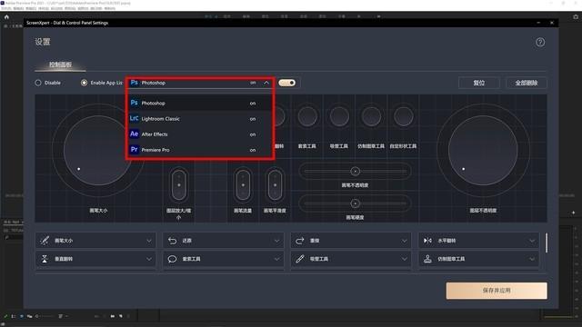Collapse the Photoshop app dropdown chevron
This screenshot has height=327, width=582.
266,83
